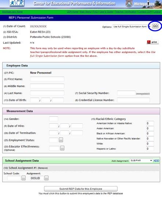162x197 pixels.
Task: Click the Date of Birth year field
Action: pyautogui.click(x=58, y=100)
